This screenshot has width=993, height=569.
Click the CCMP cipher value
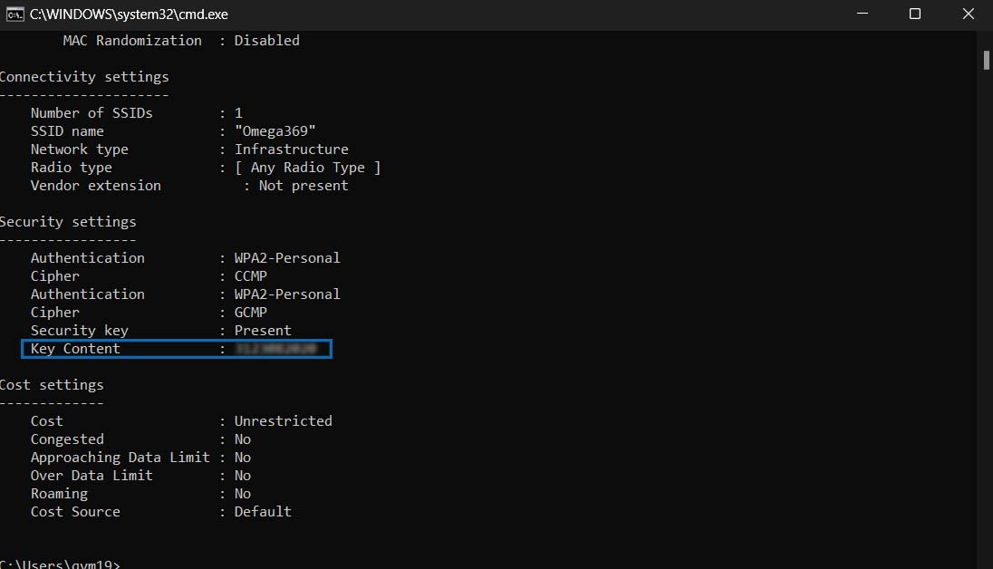click(x=251, y=276)
